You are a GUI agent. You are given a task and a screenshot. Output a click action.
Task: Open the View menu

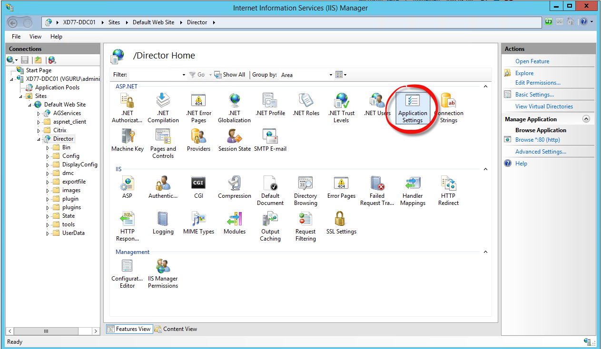click(x=35, y=37)
